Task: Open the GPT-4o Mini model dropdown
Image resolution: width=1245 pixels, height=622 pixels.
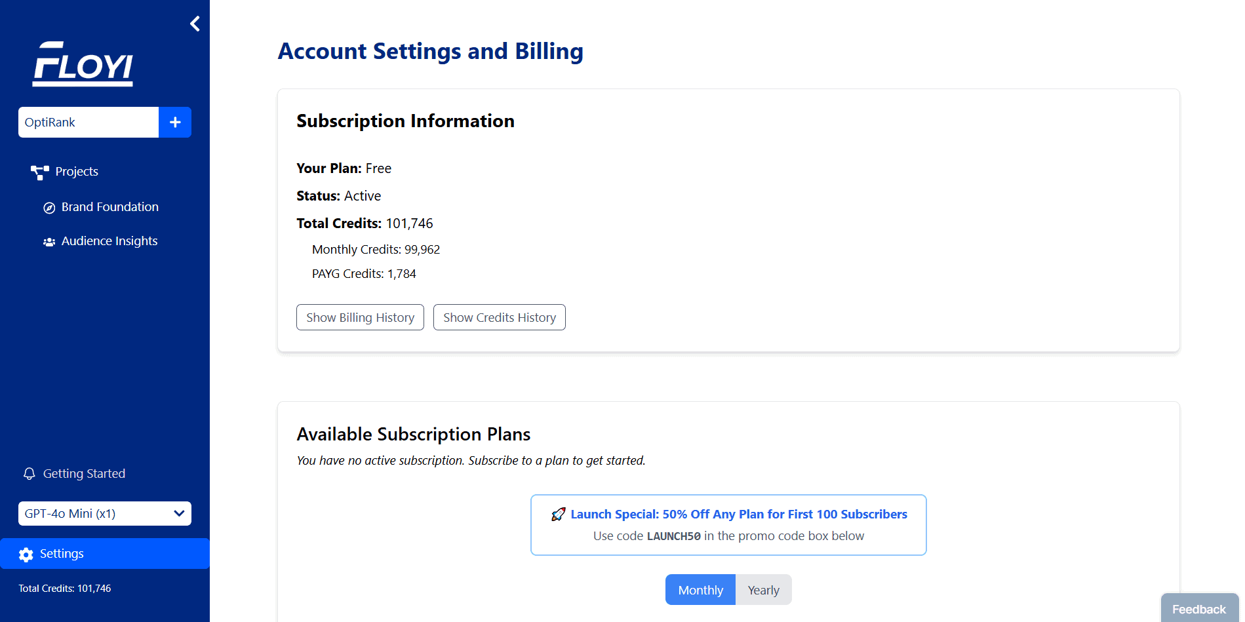Action: pos(105,514)
